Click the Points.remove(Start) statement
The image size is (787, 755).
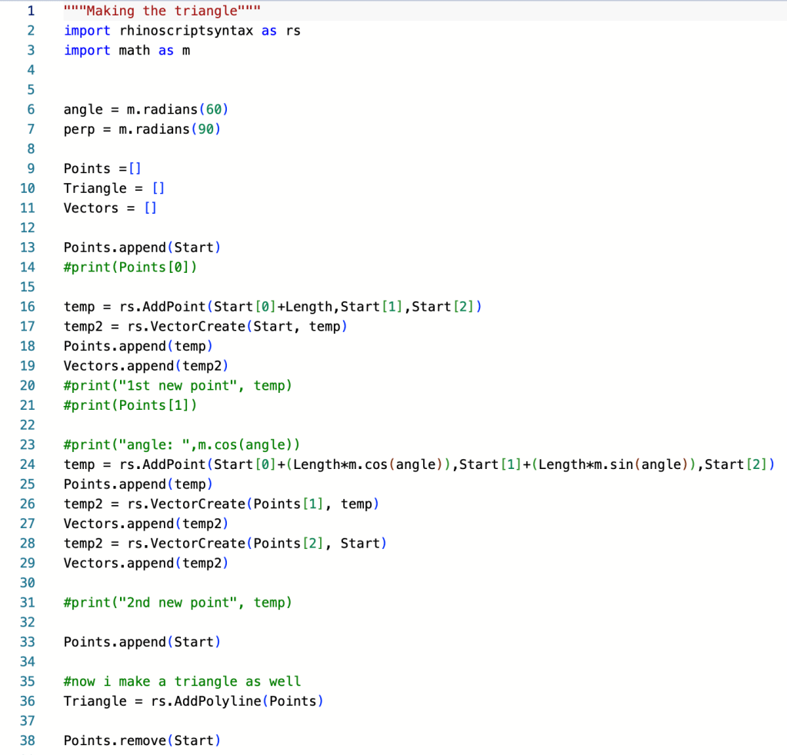pos(142,740)
